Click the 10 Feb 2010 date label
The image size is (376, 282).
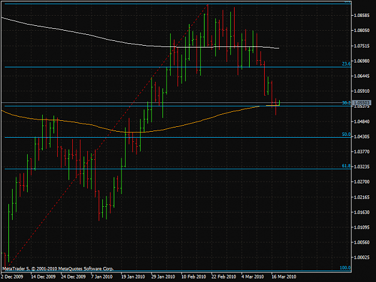click(194, 277)
